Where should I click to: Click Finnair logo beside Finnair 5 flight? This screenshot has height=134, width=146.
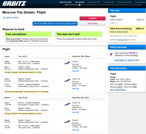click(67, 122)
